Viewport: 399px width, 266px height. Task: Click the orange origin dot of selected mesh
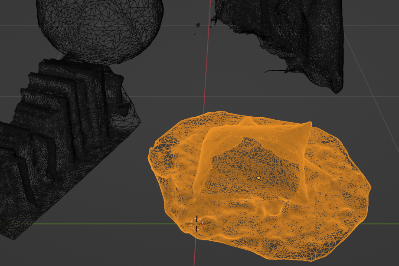point(258,178)
